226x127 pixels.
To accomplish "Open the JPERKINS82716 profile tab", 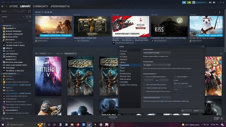I will click(60, 6).
